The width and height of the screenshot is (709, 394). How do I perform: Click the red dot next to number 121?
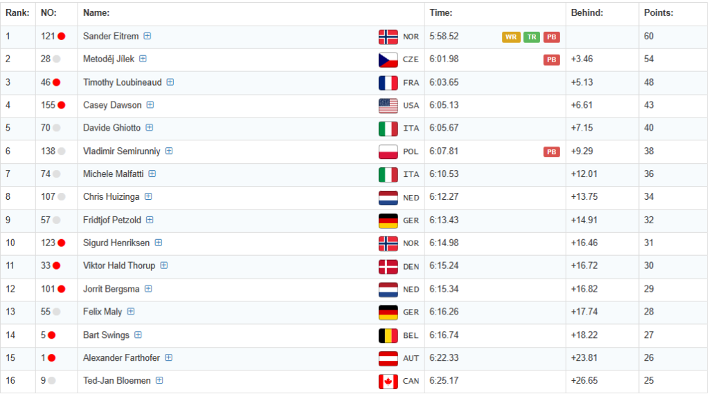point(62,37)
